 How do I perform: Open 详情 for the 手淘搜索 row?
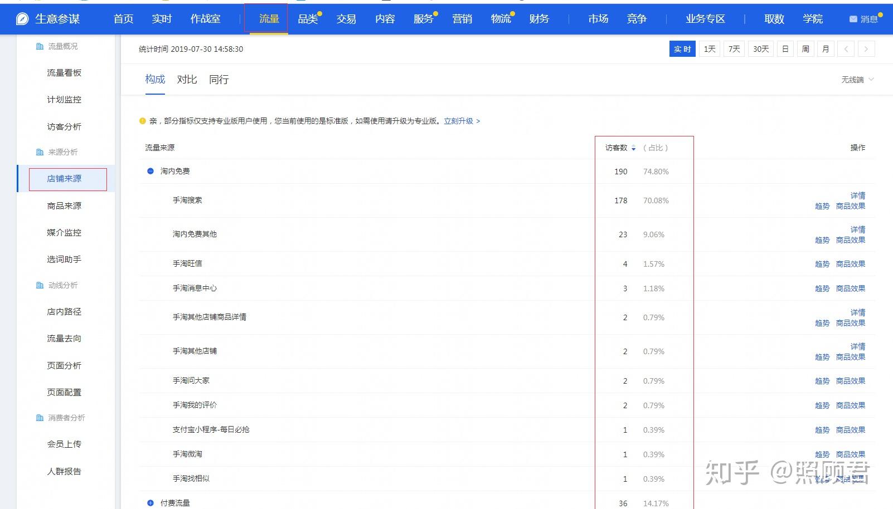(858, 195)
